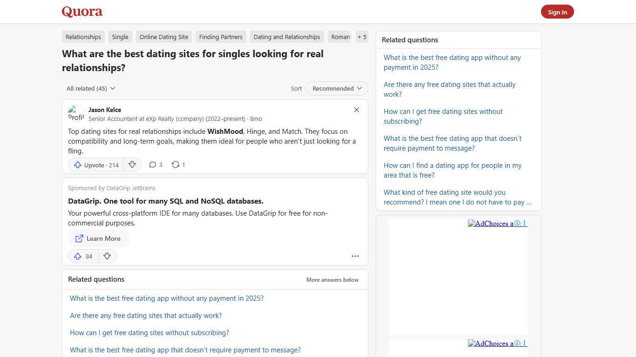The image size is (636, 357).
Task: Downvote Jason Kelce's answer
Action: pos(132,165)
